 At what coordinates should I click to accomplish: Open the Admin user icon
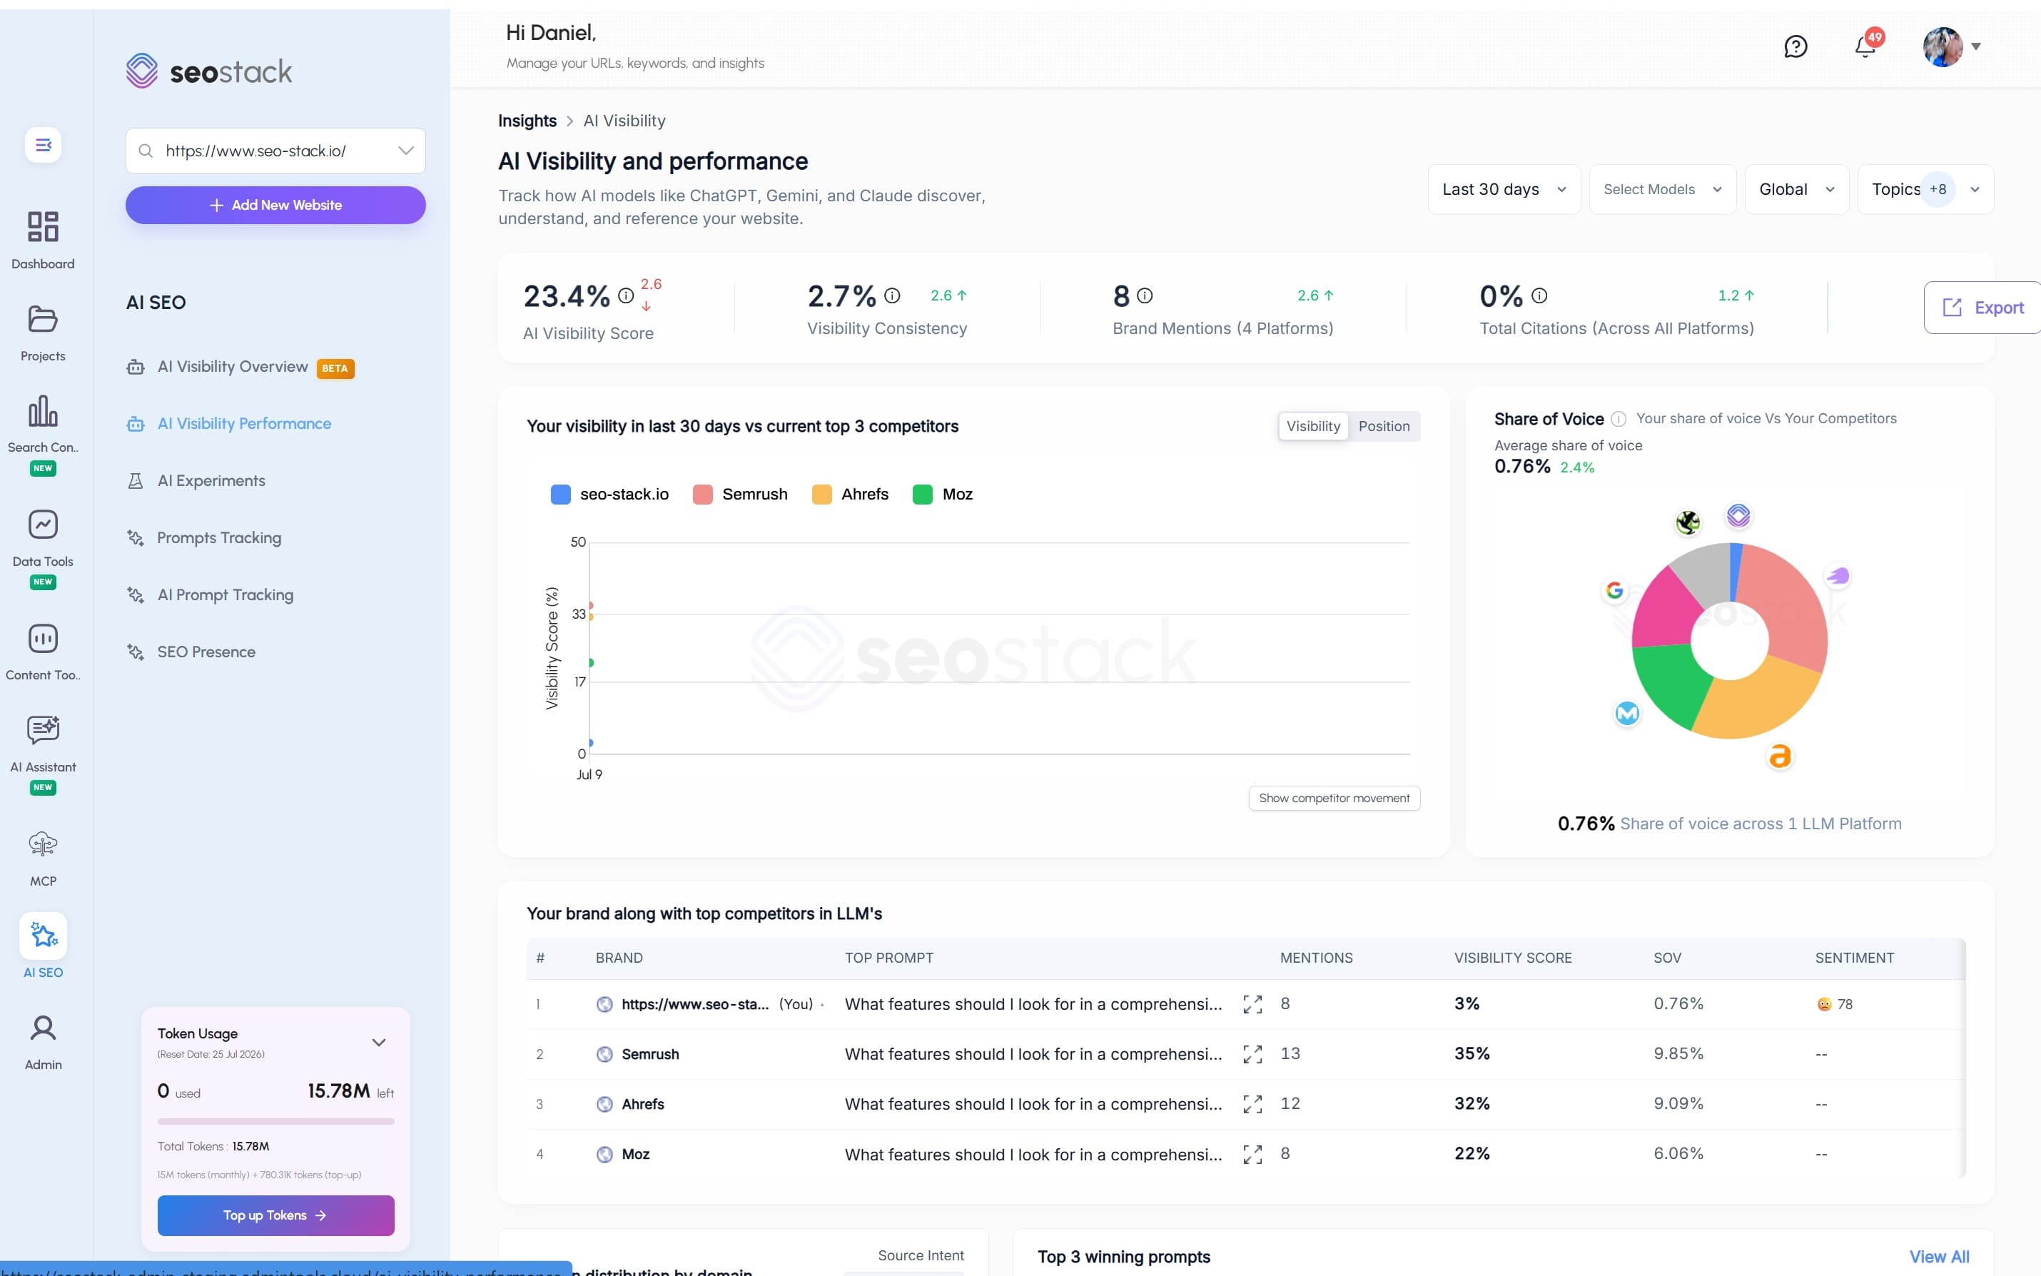coord(43,1027)
